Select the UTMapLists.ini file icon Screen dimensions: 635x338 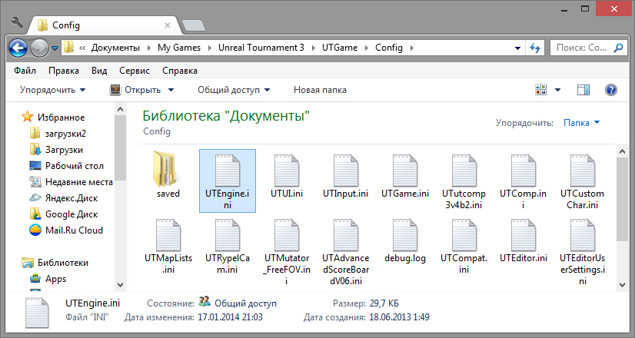point(168,235)
